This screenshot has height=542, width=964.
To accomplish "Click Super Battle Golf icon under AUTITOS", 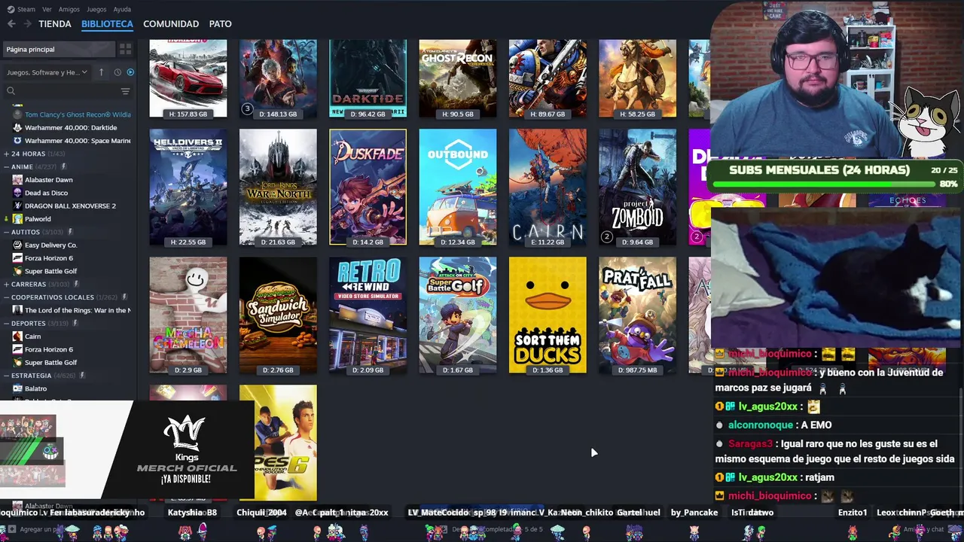I will [17, 271].
